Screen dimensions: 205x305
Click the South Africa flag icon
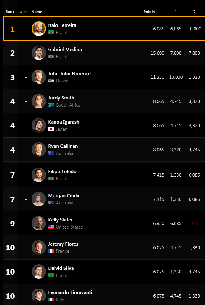(51, 105)
